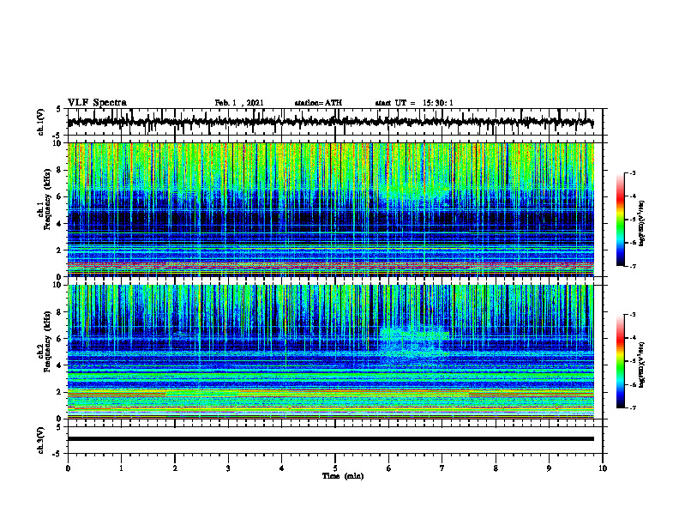
Task: Click the 'ch.1(V)' waveform axis label
Action: (41, 122)
